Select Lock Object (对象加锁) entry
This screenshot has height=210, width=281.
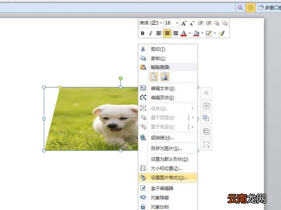tap(168, 207)
